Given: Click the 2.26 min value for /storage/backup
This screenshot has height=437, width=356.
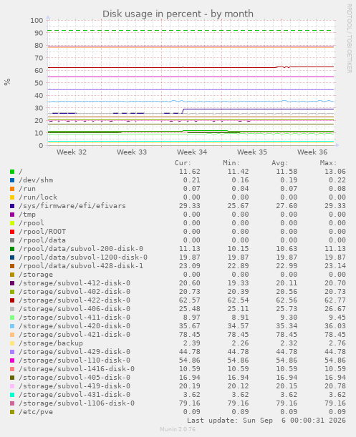Looking at the screenshot, I should 240,343.
